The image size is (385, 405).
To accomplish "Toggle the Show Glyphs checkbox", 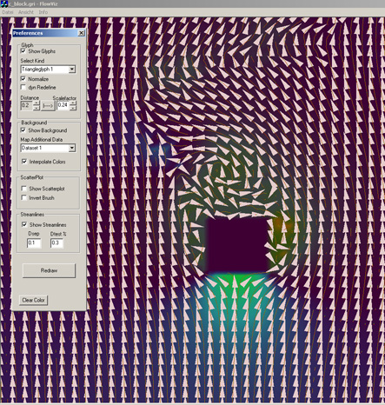I will point(23,51).
